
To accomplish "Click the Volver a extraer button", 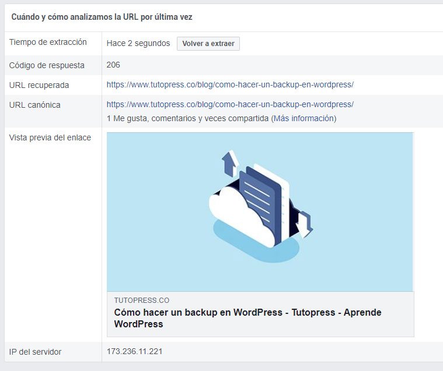I will [208, 44].
